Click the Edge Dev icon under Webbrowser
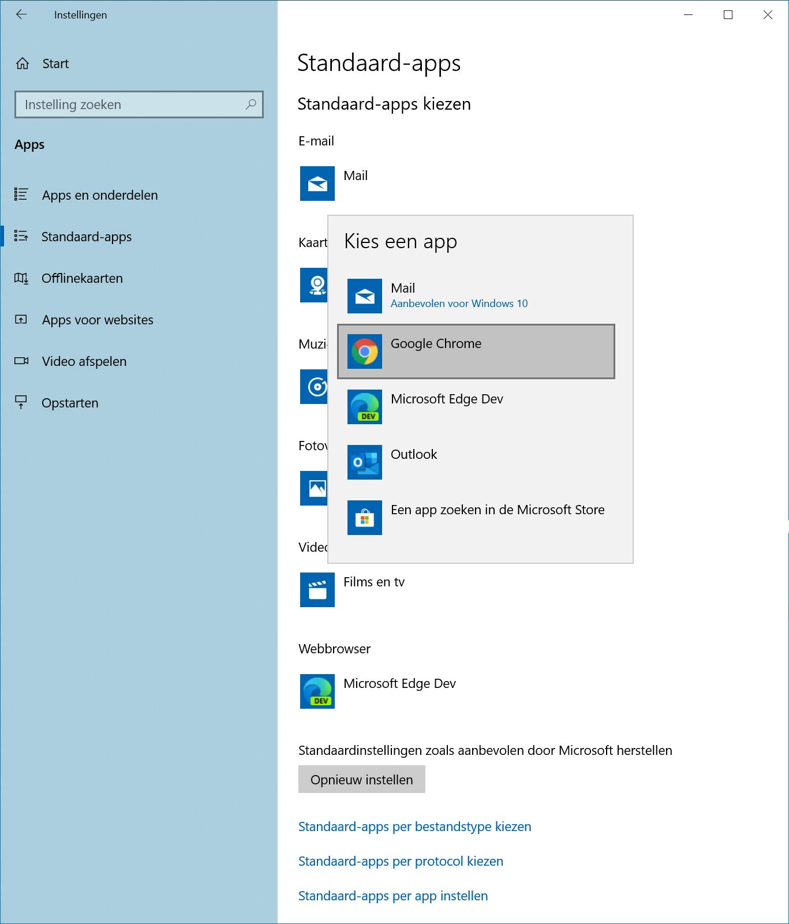The width and height of the screenshot is (789, 924). coord(317,691)
